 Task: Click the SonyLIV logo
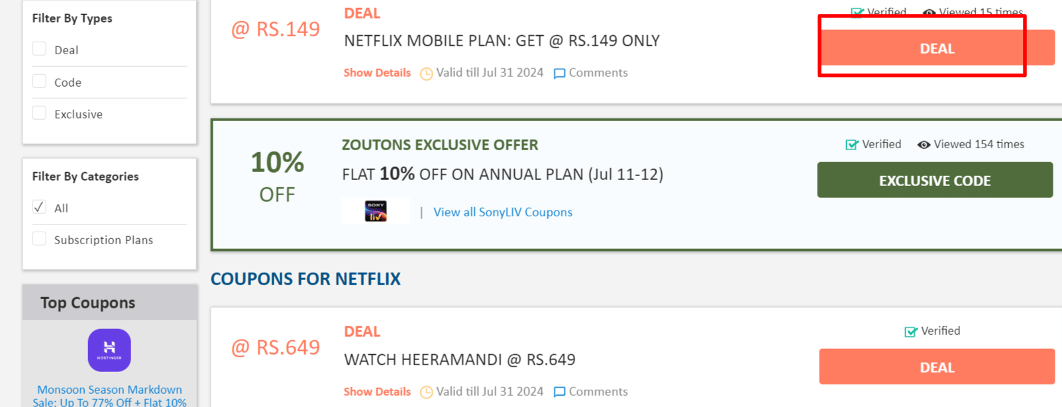(x=376, y=210)
